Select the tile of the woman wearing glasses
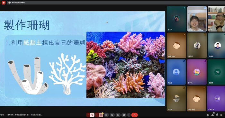This screenshot has height=118, width=225. click(197, 19)
